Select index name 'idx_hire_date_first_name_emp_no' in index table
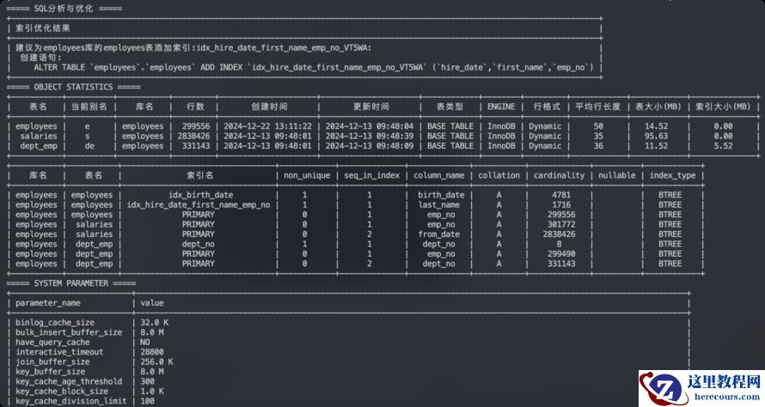 click(199, 204)
